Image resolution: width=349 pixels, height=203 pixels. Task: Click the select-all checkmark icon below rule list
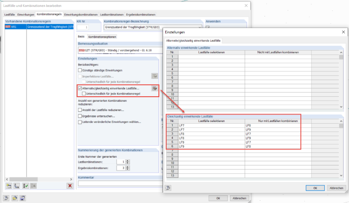pyautogui.click(x=26, y=186)
